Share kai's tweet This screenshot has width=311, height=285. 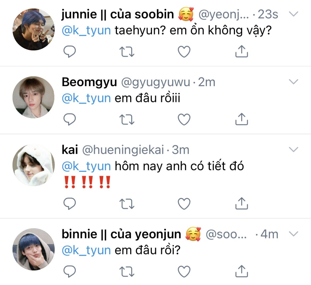[241, 203]
